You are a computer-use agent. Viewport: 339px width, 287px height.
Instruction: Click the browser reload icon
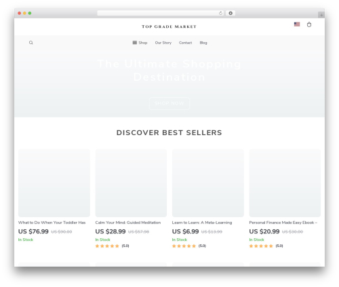pyautogui.click(x=220, y=13)
